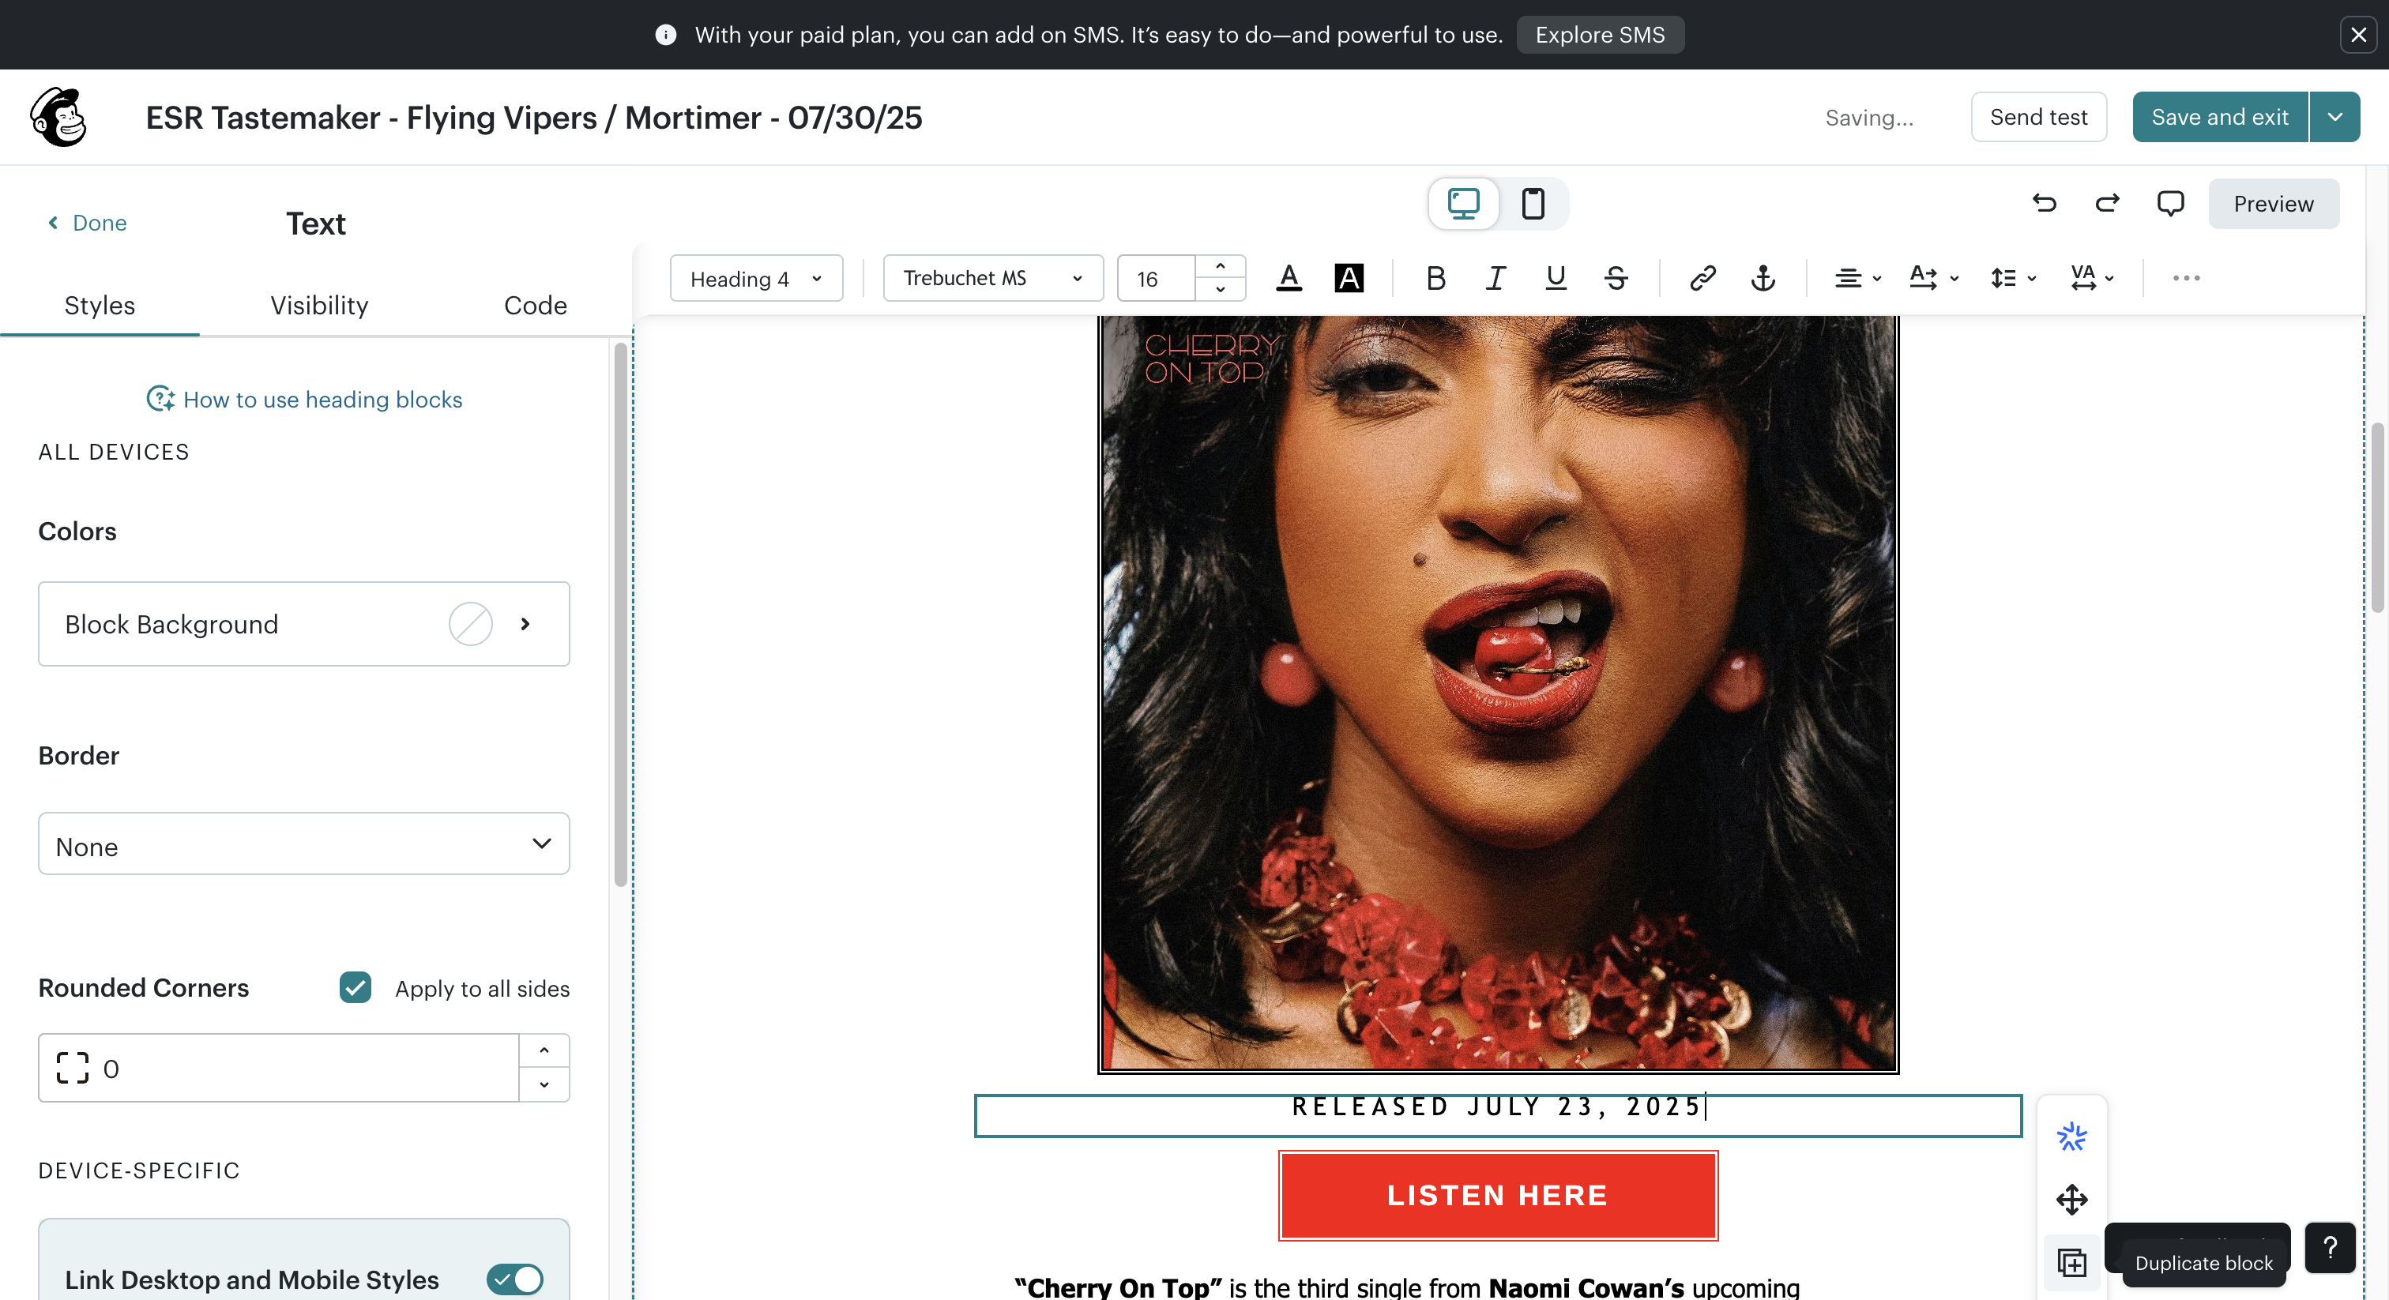Click the left panel scrollbar
Viewport: 2389px width, 1300px height.
(x=620, y=614)
